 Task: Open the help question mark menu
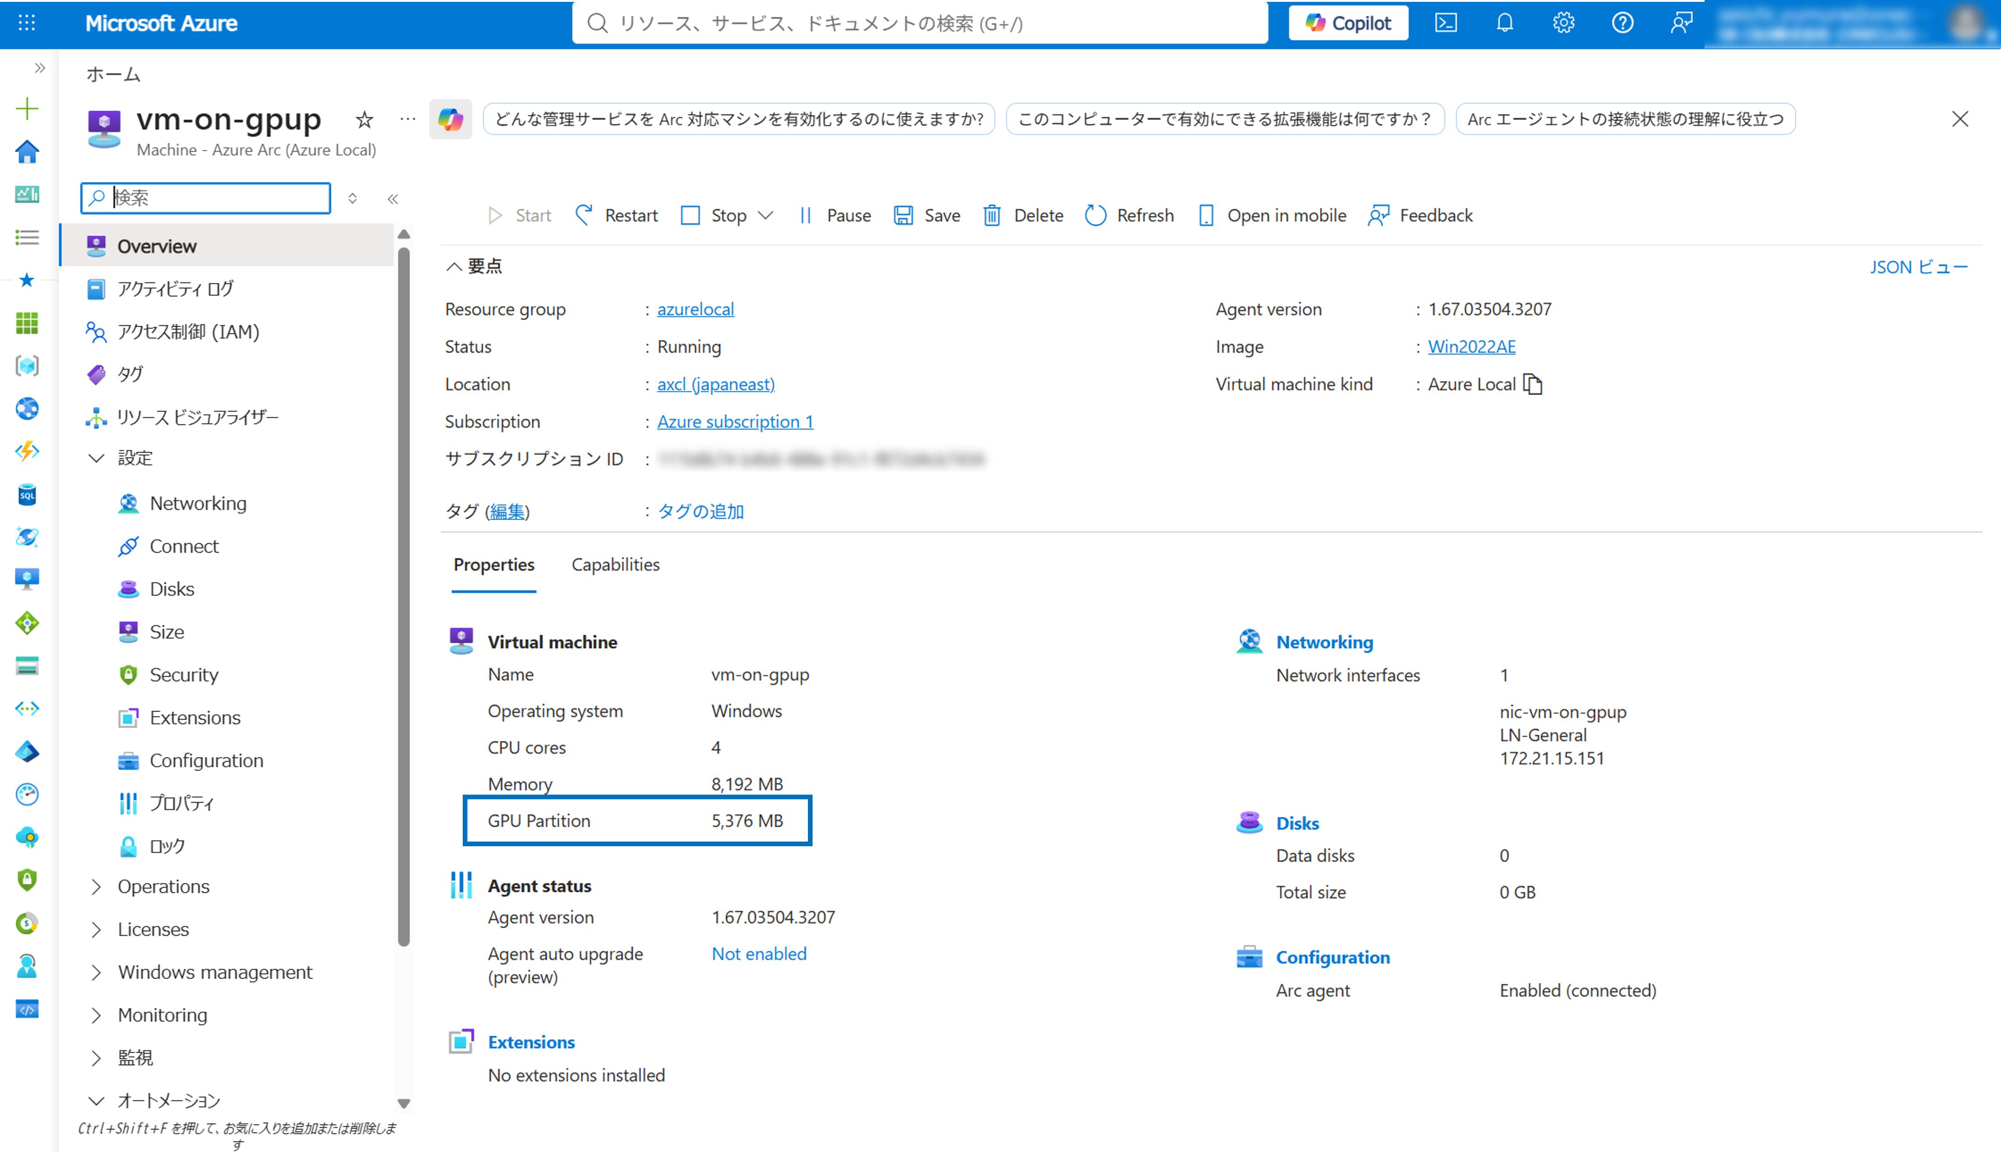pyautogui.click(x=1622, y=23)
